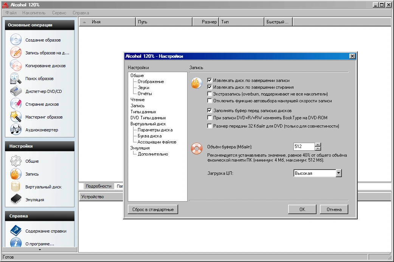Toggle Заполнять буфер перед записью дисков checkbox
Screen dimensions: 394x262
[x=209, y=110]
